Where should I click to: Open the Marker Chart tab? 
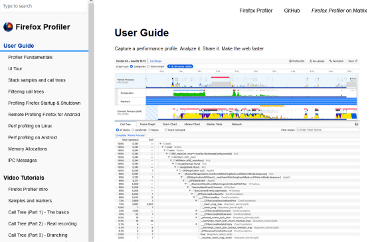point(192,125)
